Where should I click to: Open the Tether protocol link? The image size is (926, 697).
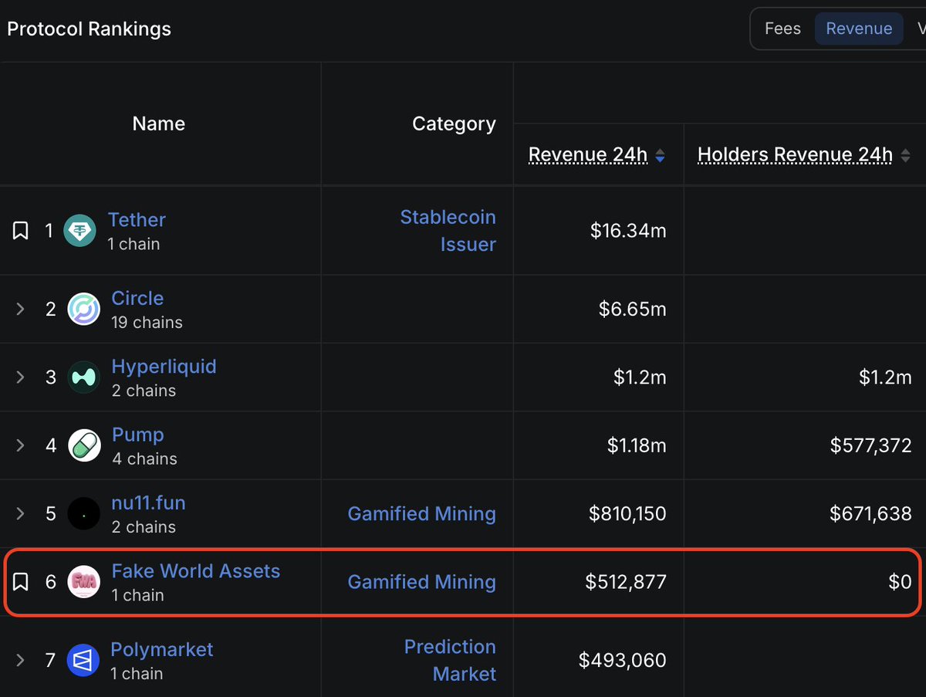click(x=137, y=220)
